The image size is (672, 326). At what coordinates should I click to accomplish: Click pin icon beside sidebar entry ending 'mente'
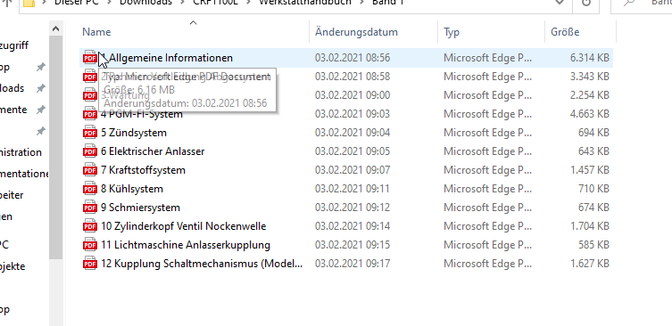tap(41, 110)
